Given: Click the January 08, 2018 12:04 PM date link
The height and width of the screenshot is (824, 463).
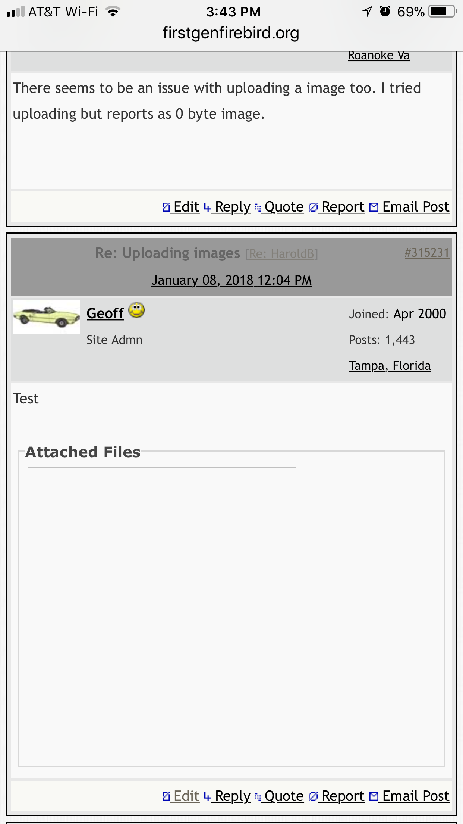Looking at the screenshot, I should point(231,280).
